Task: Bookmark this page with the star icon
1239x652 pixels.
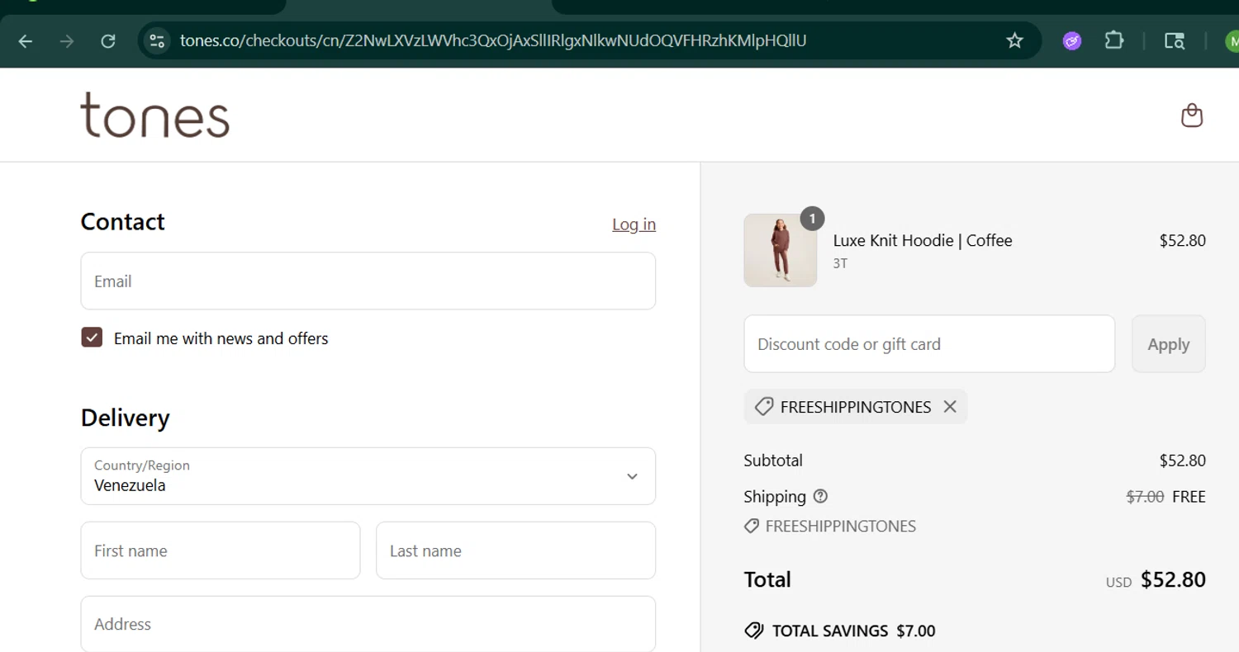Action: [x=1014, y=40]
